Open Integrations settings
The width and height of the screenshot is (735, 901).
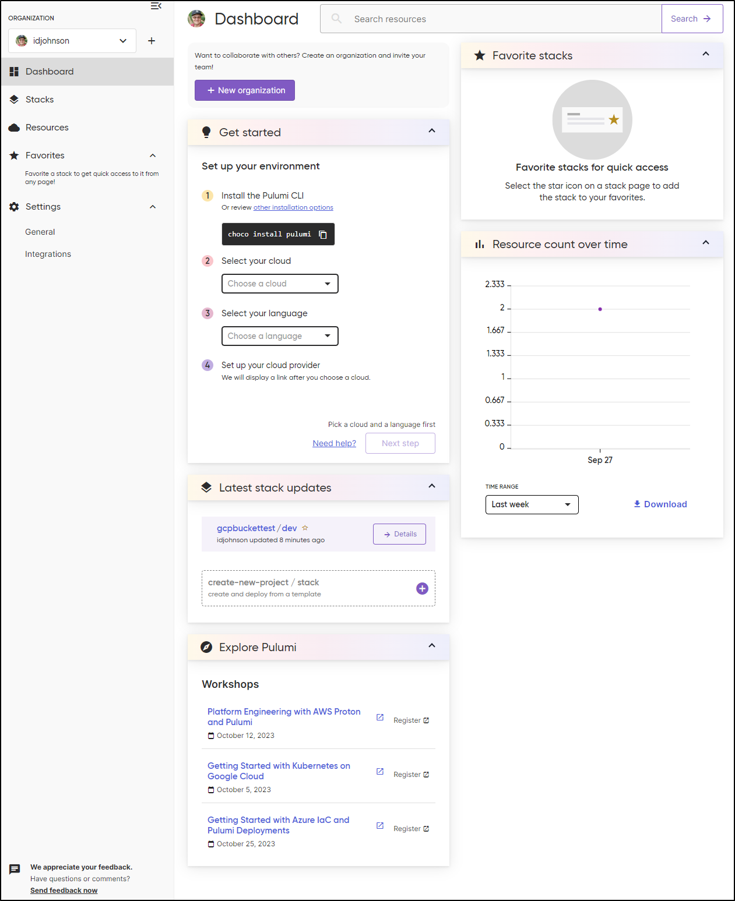click(48, 254)
